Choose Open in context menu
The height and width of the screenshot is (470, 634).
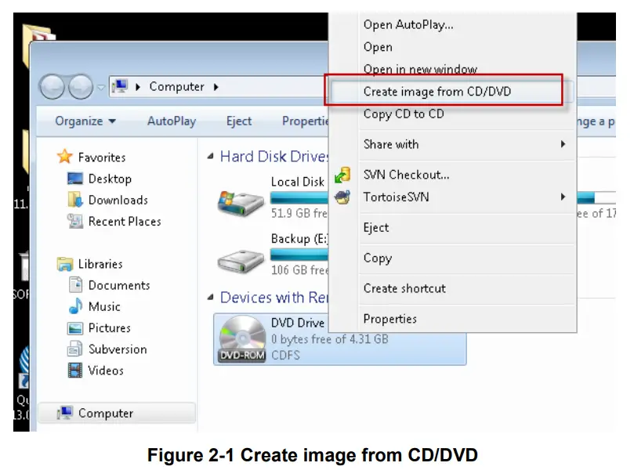pyautogui.click(x=378, y=47)
